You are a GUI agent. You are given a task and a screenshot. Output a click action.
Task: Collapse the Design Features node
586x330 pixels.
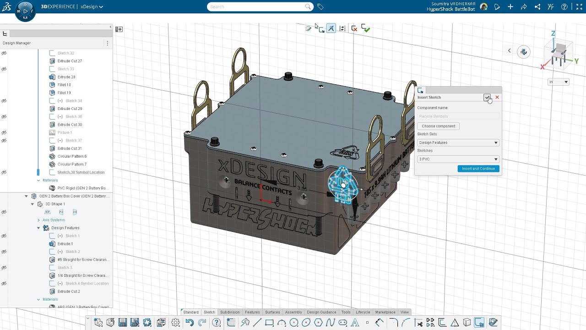click(x=38, y=228)
